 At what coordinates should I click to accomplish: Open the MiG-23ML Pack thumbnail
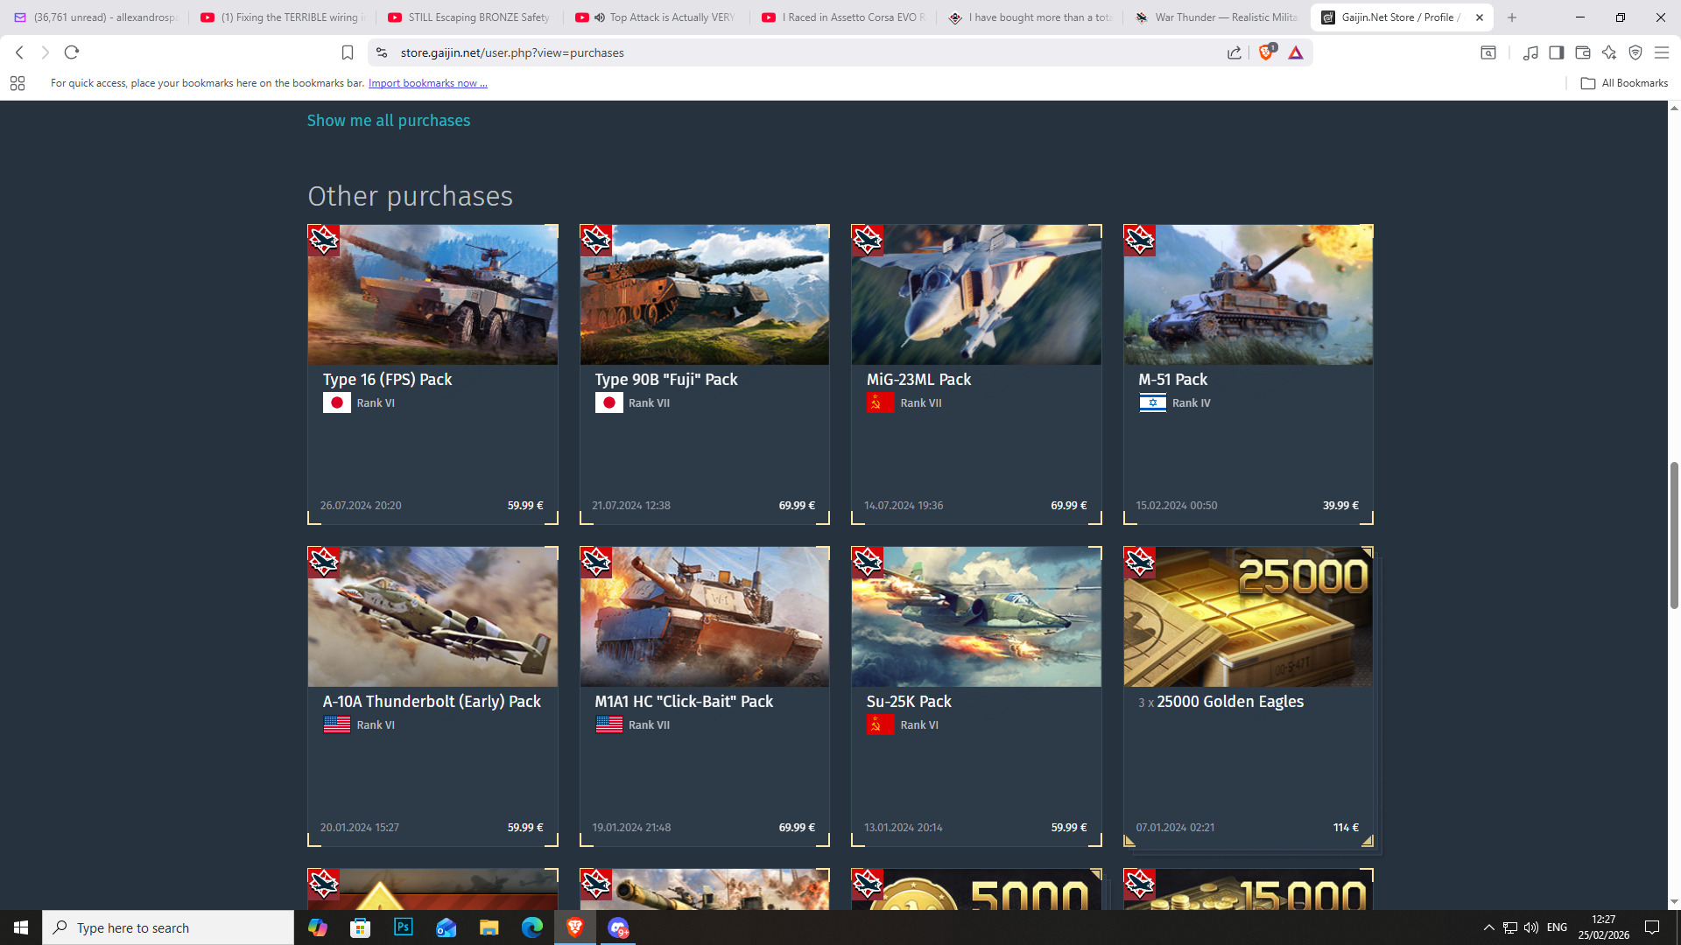pos(975,295)
